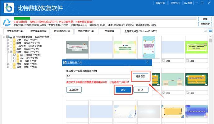Click the 照片 folder icon
The height and width of the screenshot is (124, 214).
[14, 52]
